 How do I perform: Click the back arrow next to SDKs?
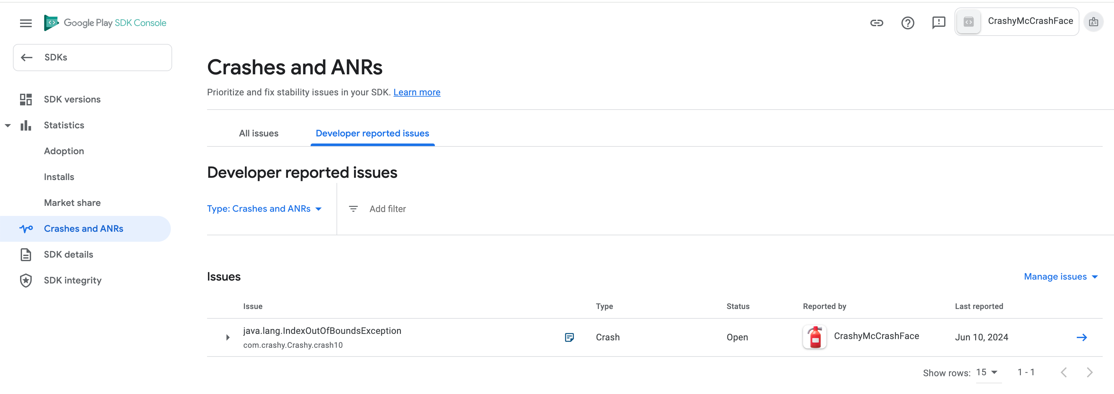pyautogui.click(x=27, y=57)
